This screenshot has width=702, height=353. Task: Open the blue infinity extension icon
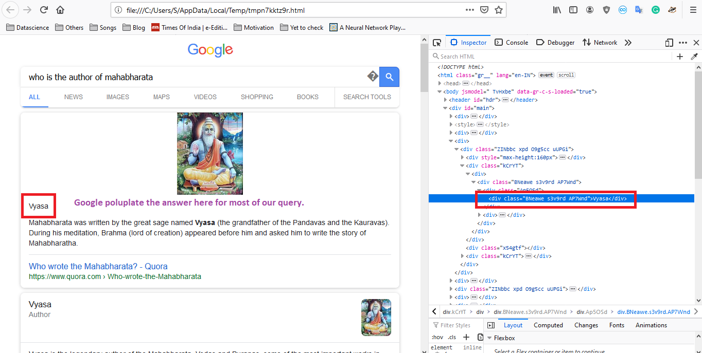coord(623,10)
